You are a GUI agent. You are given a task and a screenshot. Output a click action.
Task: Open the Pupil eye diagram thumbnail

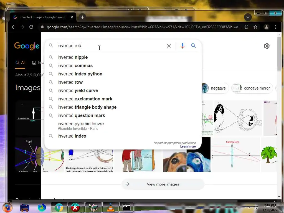(30, 155)
